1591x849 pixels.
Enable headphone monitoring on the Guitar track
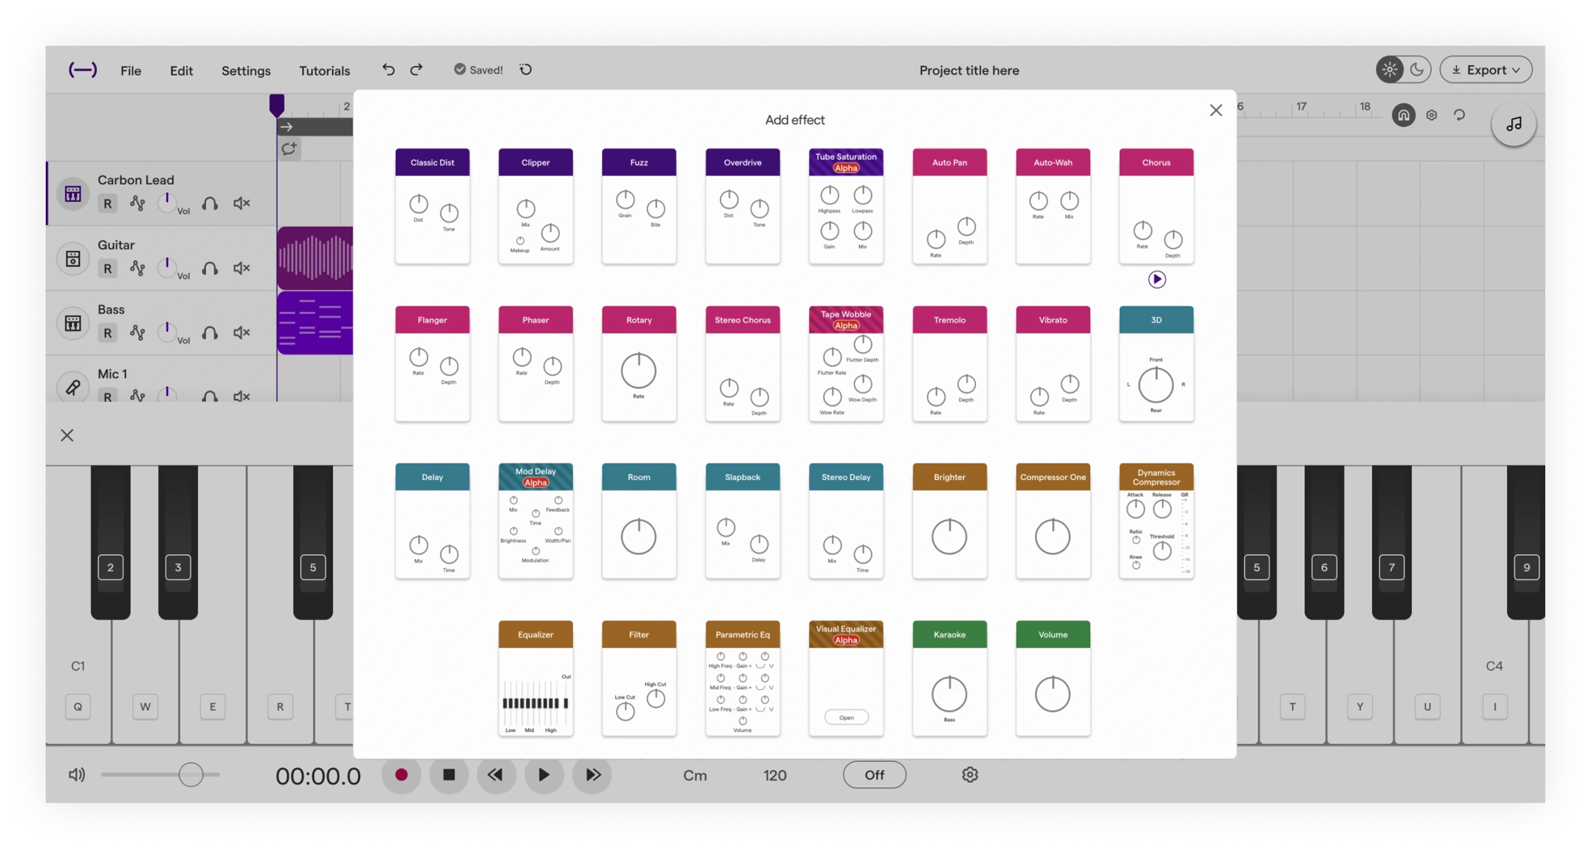pos(210,269)
